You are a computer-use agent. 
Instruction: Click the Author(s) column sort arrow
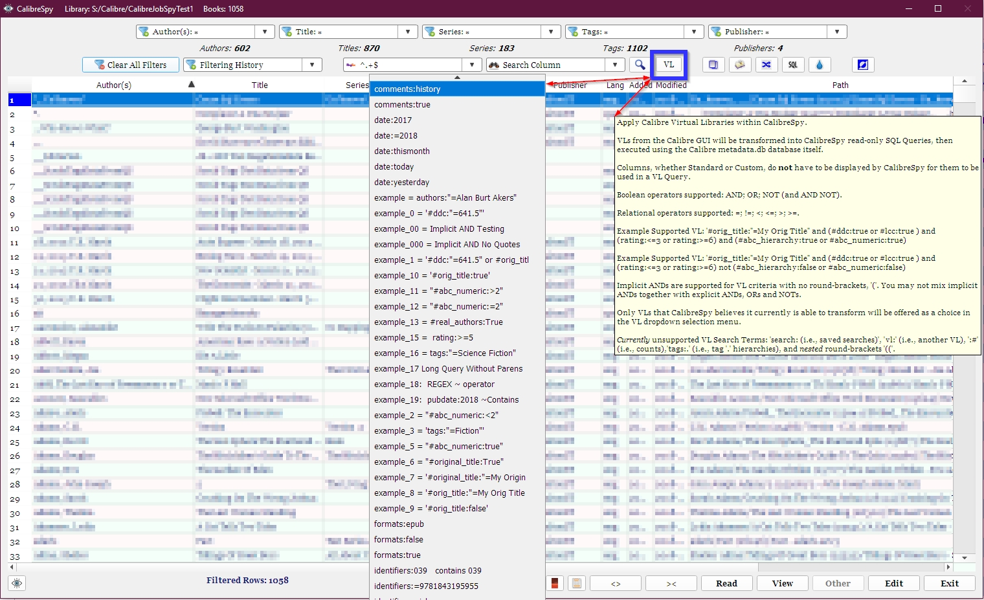coord(191,84)
